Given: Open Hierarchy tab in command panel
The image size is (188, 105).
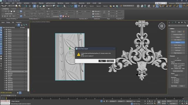Looking at the screenshot, I should coord(176,22).
